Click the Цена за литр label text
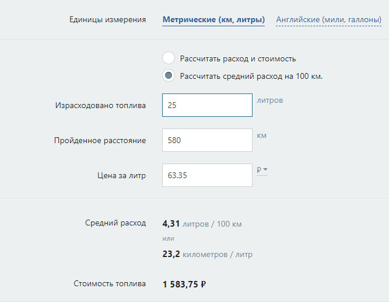 click(121, 175)
